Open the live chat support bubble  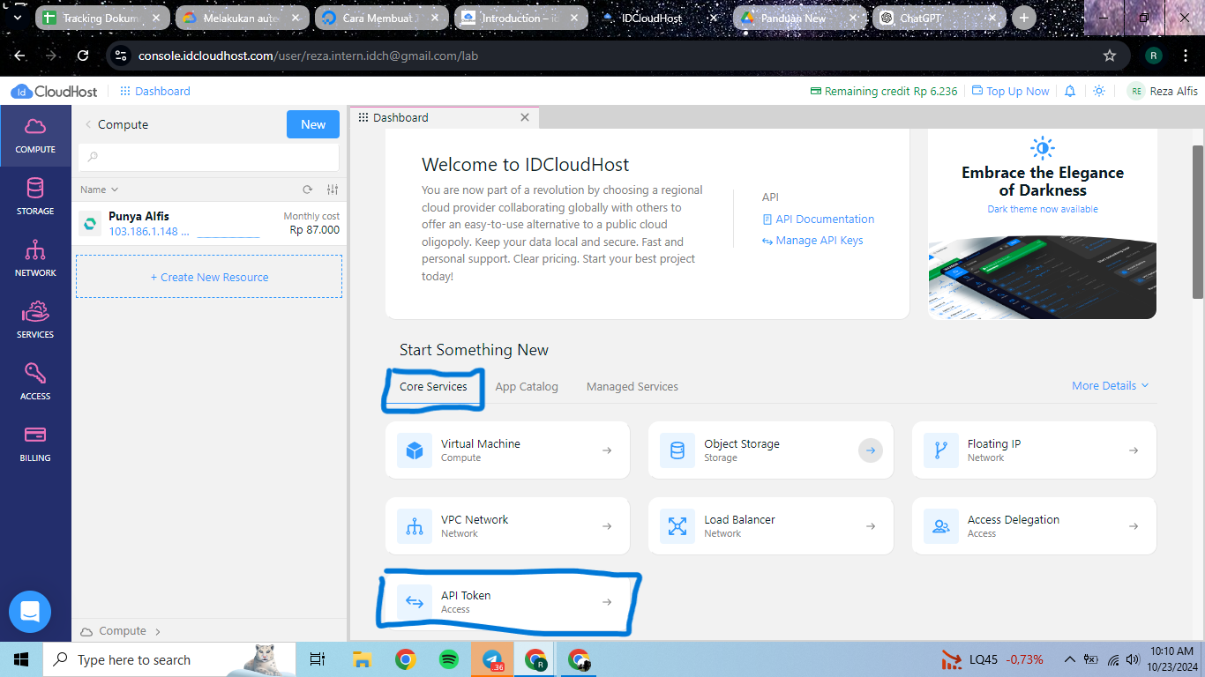pos(30,612)
